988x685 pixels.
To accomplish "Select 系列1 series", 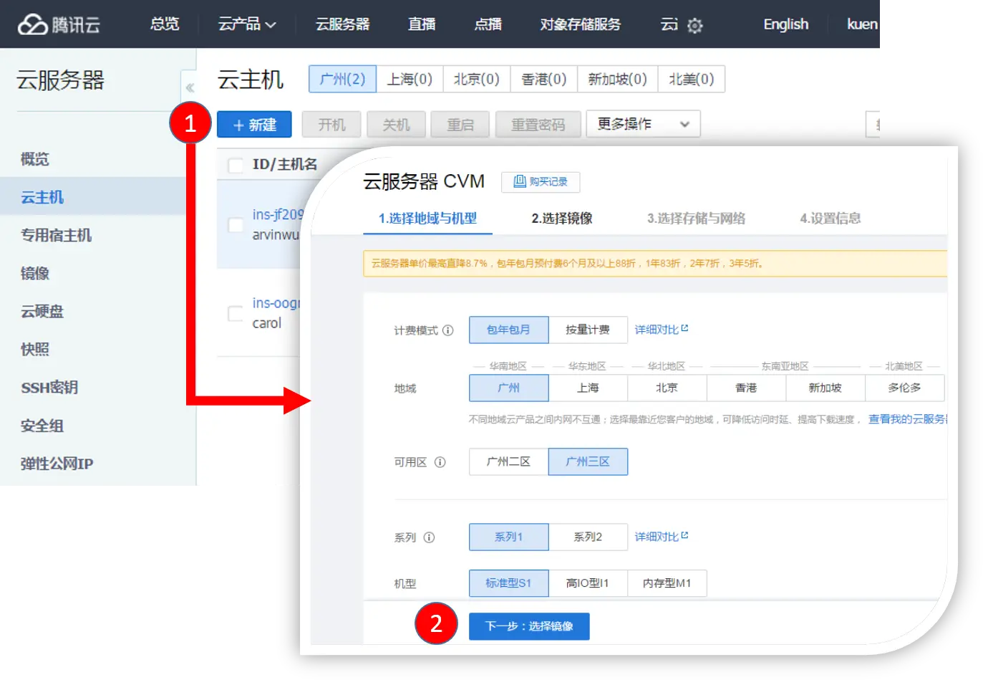I will point(509,537).
